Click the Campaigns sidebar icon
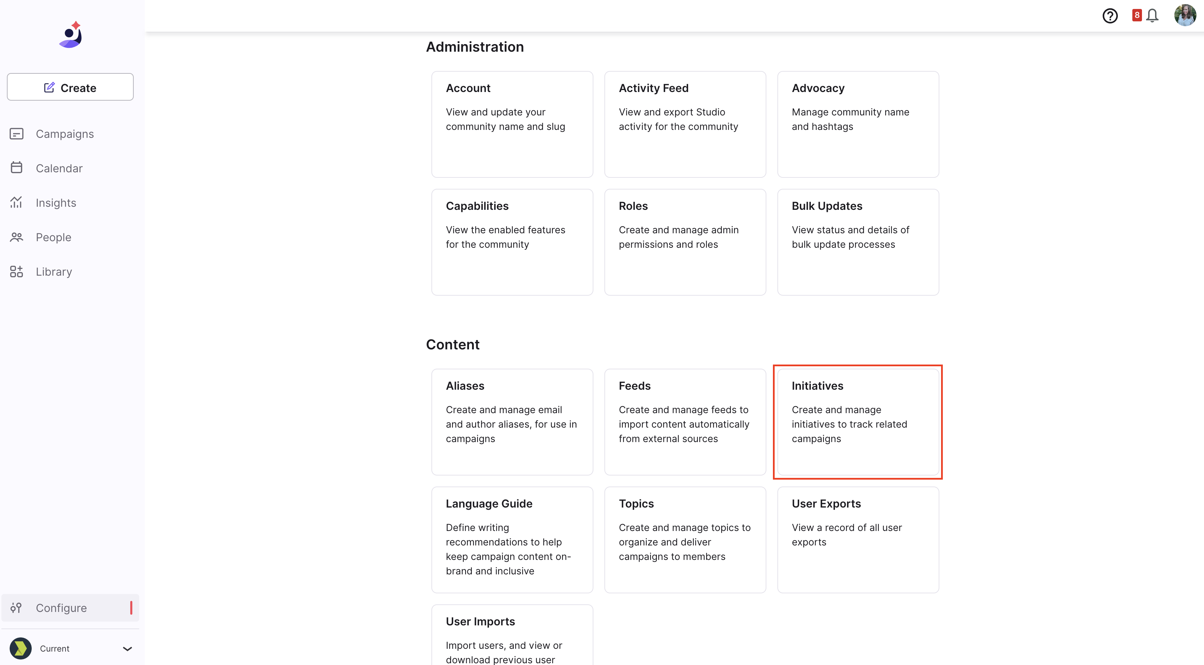The width and height of the screenshot is (1204, 665). pos(16,134)
